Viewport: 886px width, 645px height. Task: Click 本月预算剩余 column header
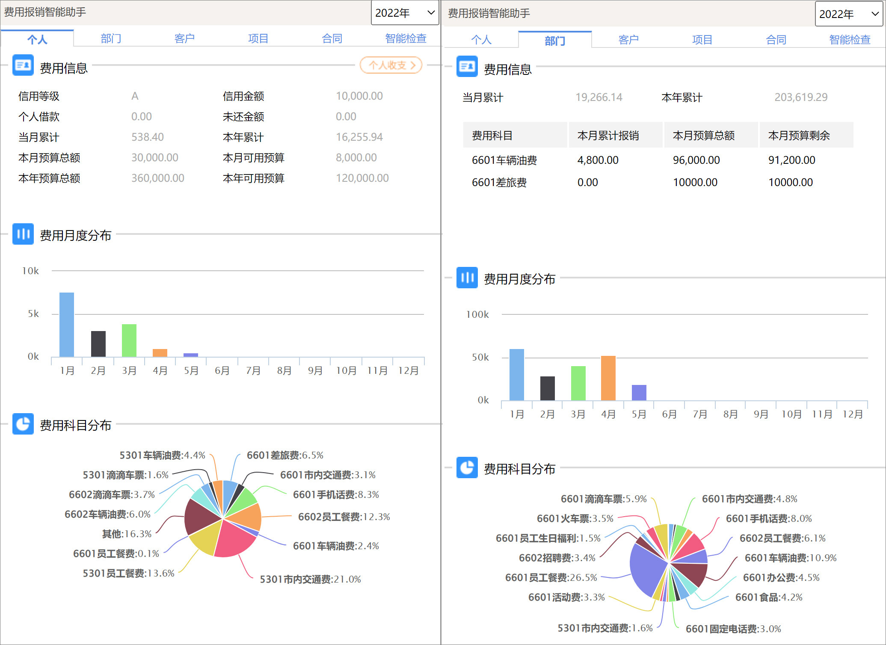[x=799, y=136]
